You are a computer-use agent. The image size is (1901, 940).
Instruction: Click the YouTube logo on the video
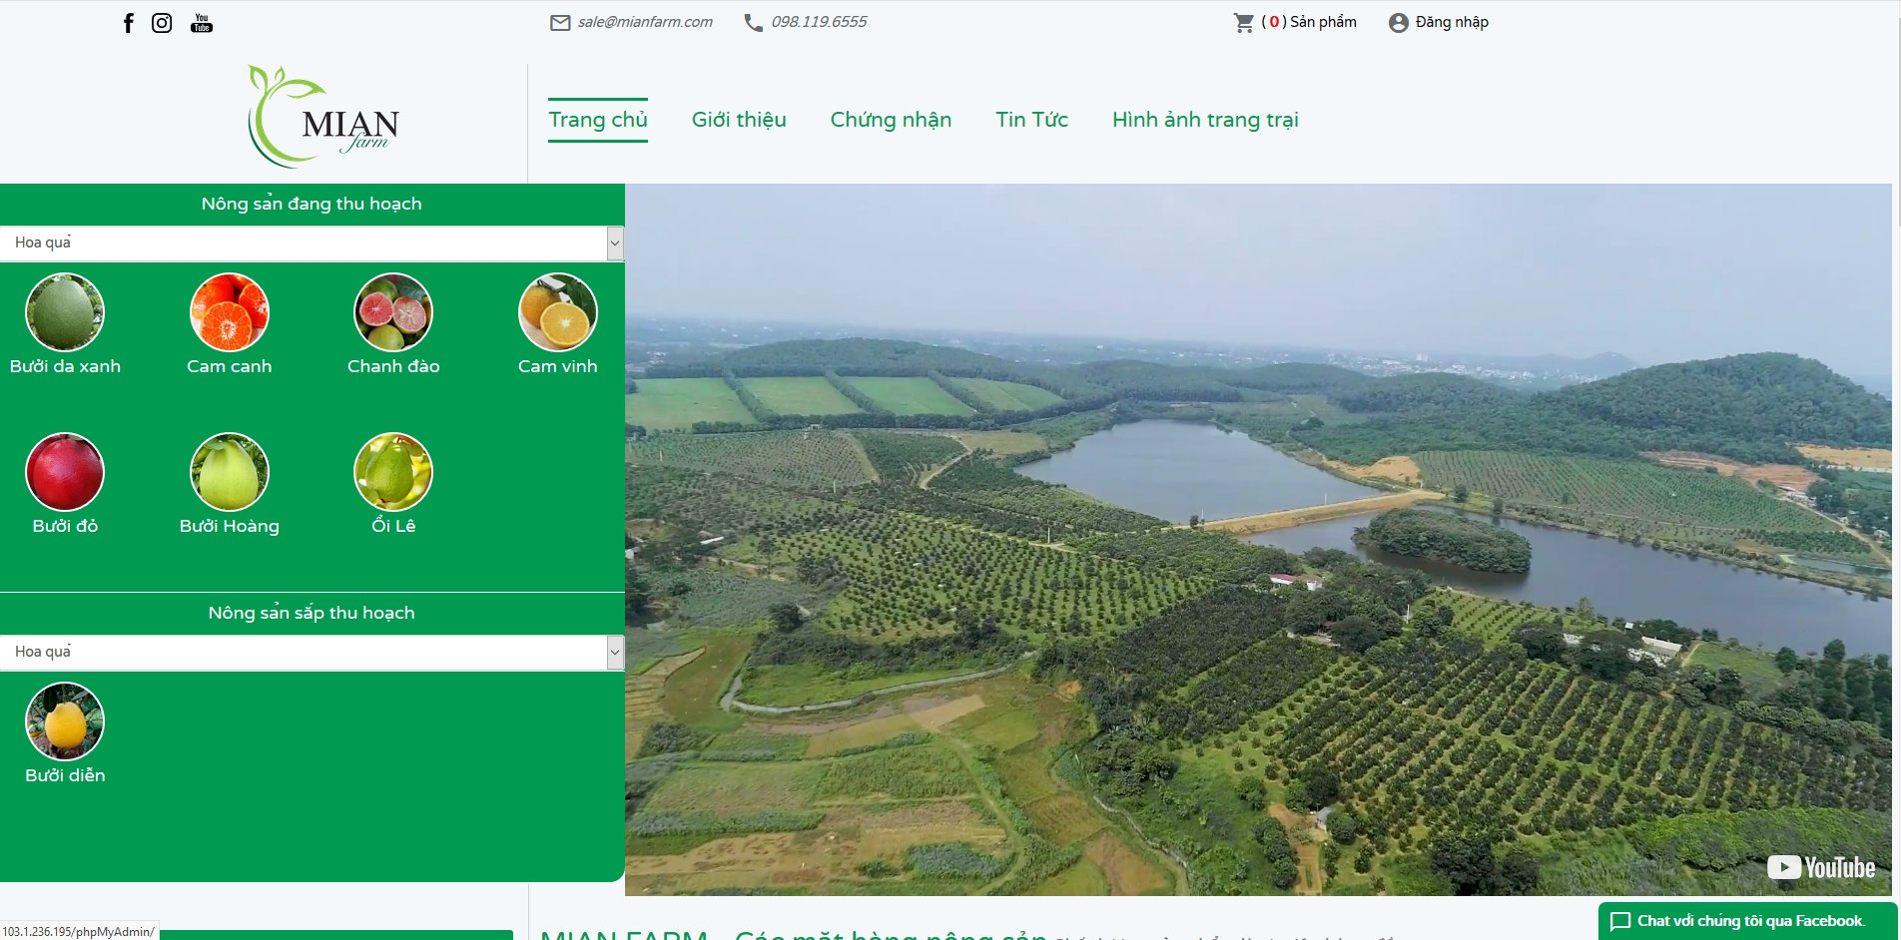tap(1821, 867)
